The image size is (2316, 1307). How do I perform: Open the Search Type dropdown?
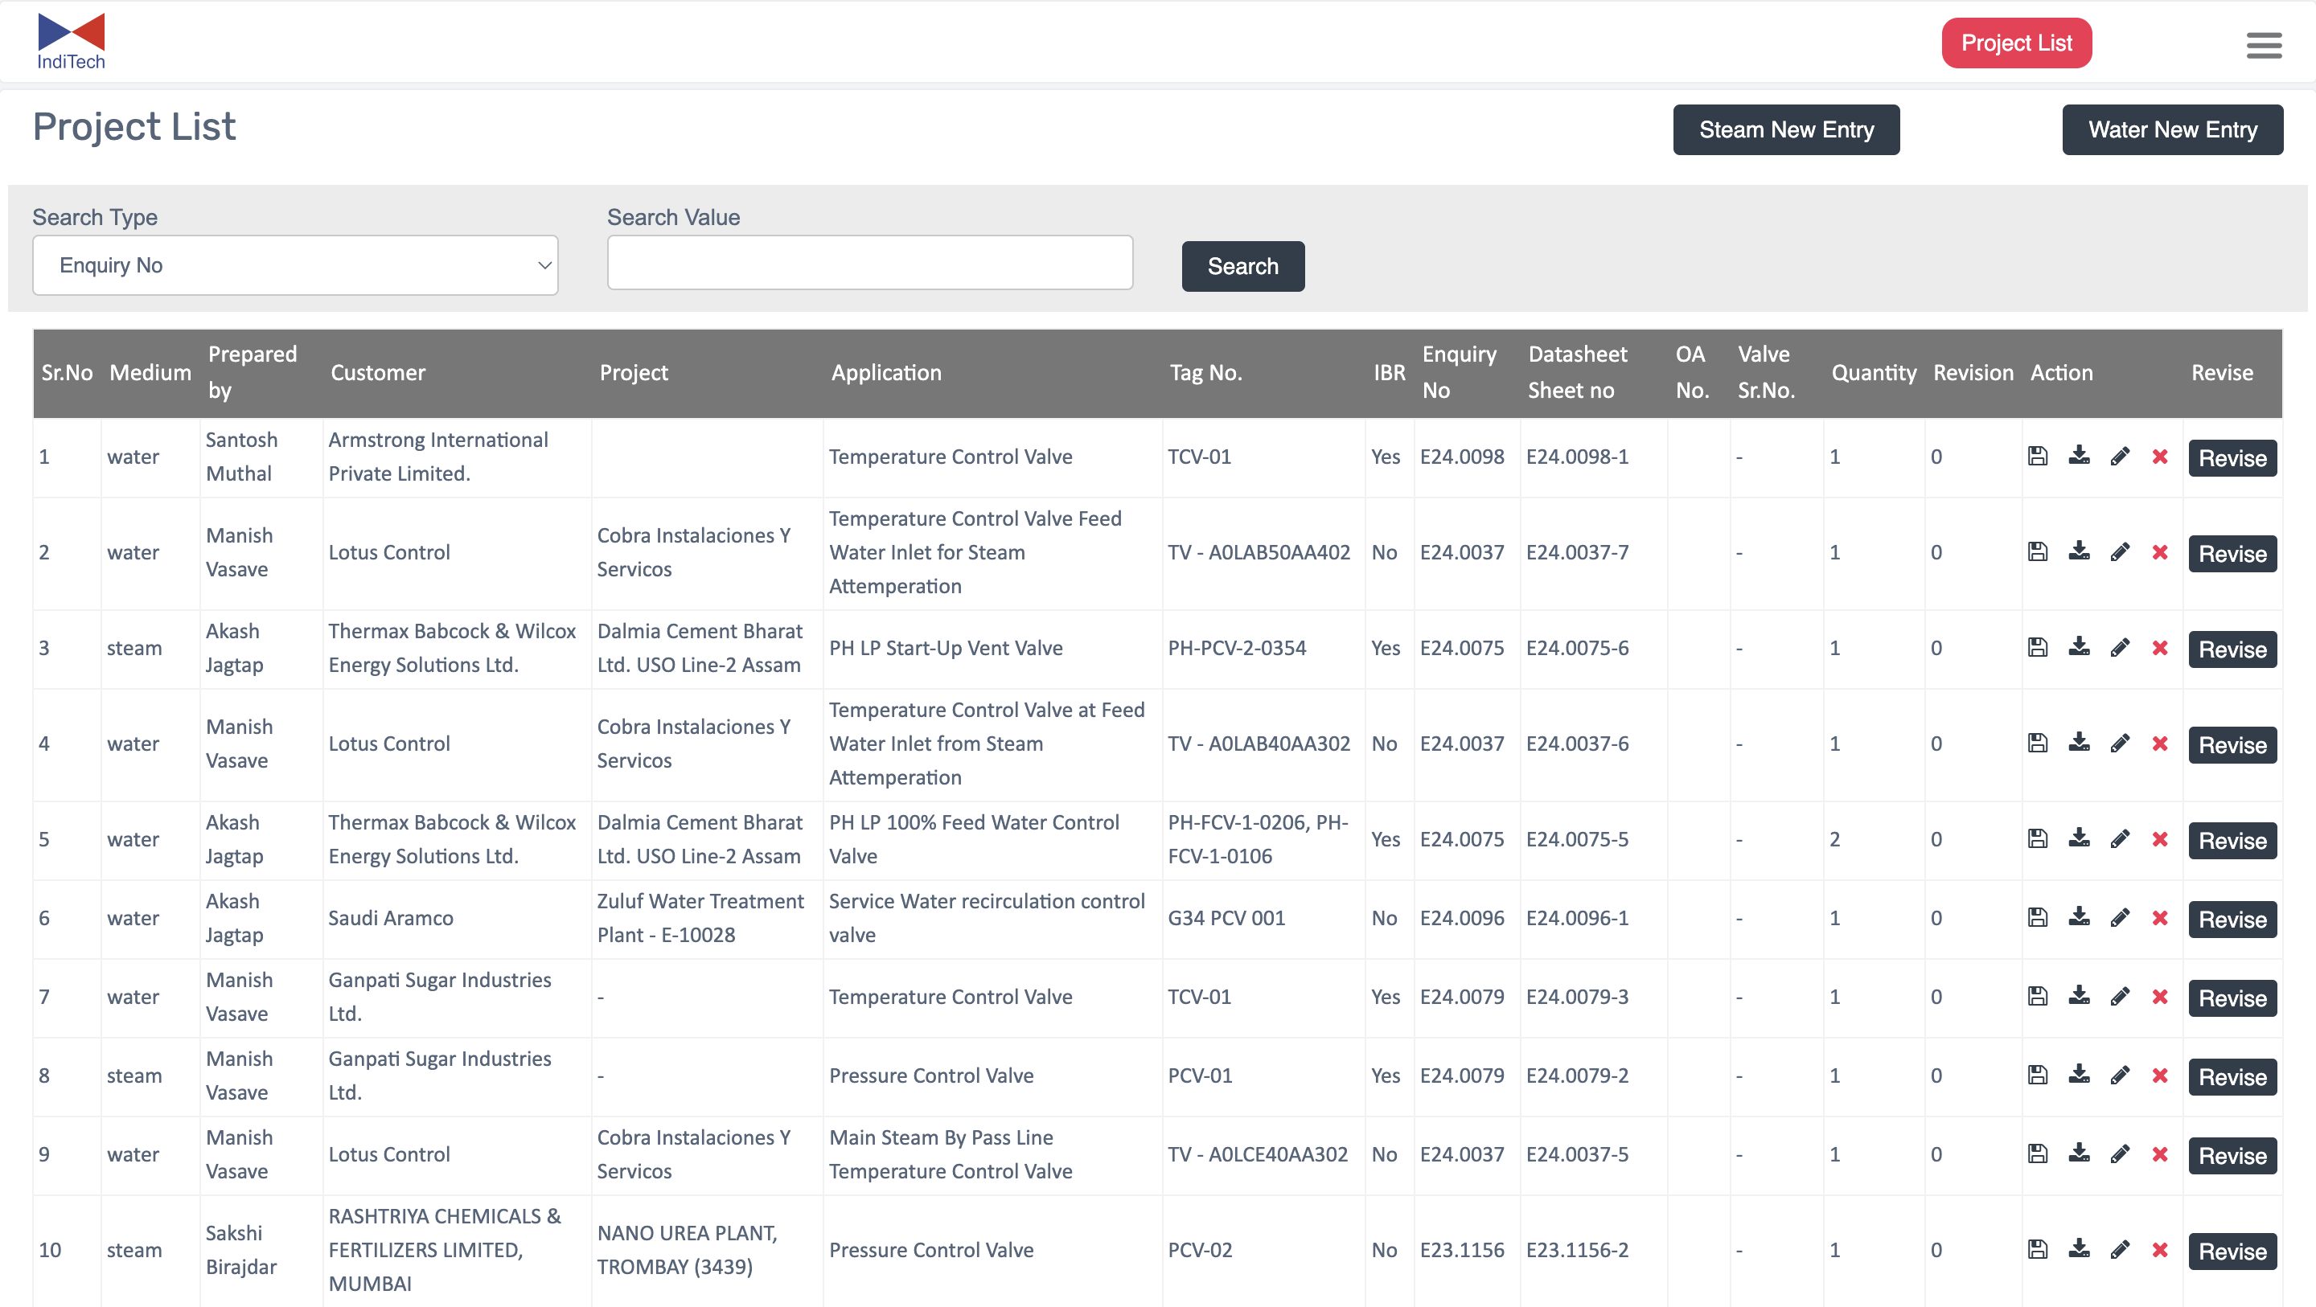coord(295,265)
